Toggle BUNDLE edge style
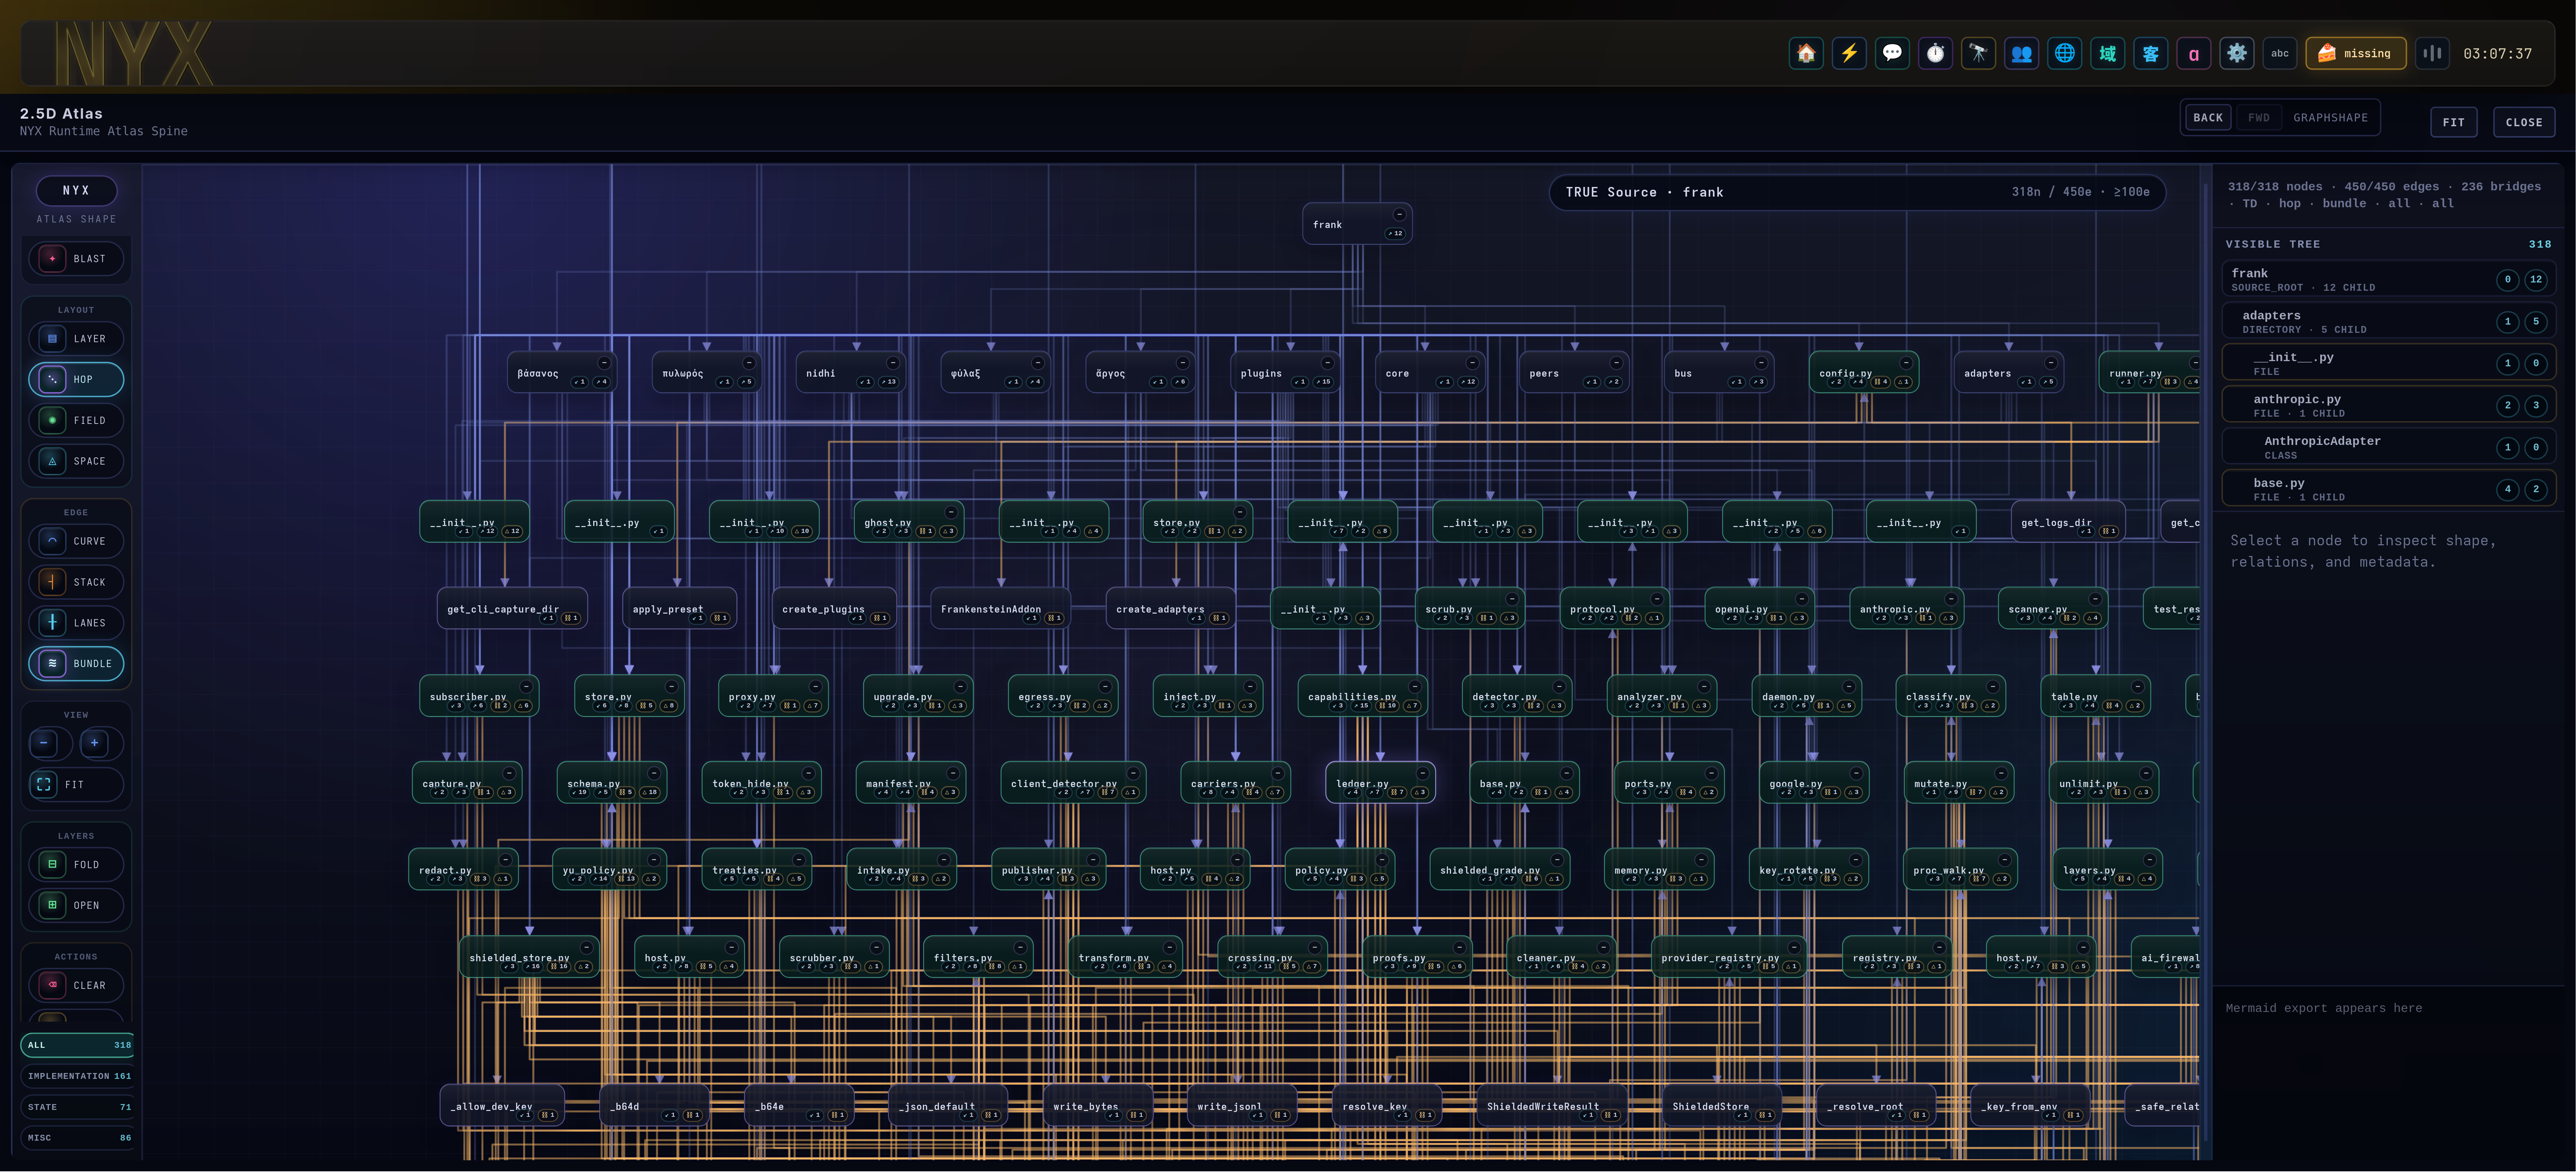 [x=76, y=664]
